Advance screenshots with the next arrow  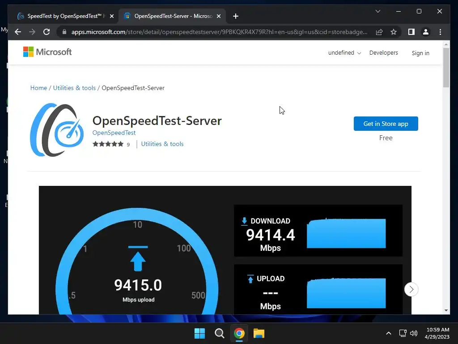click(411, 289)
